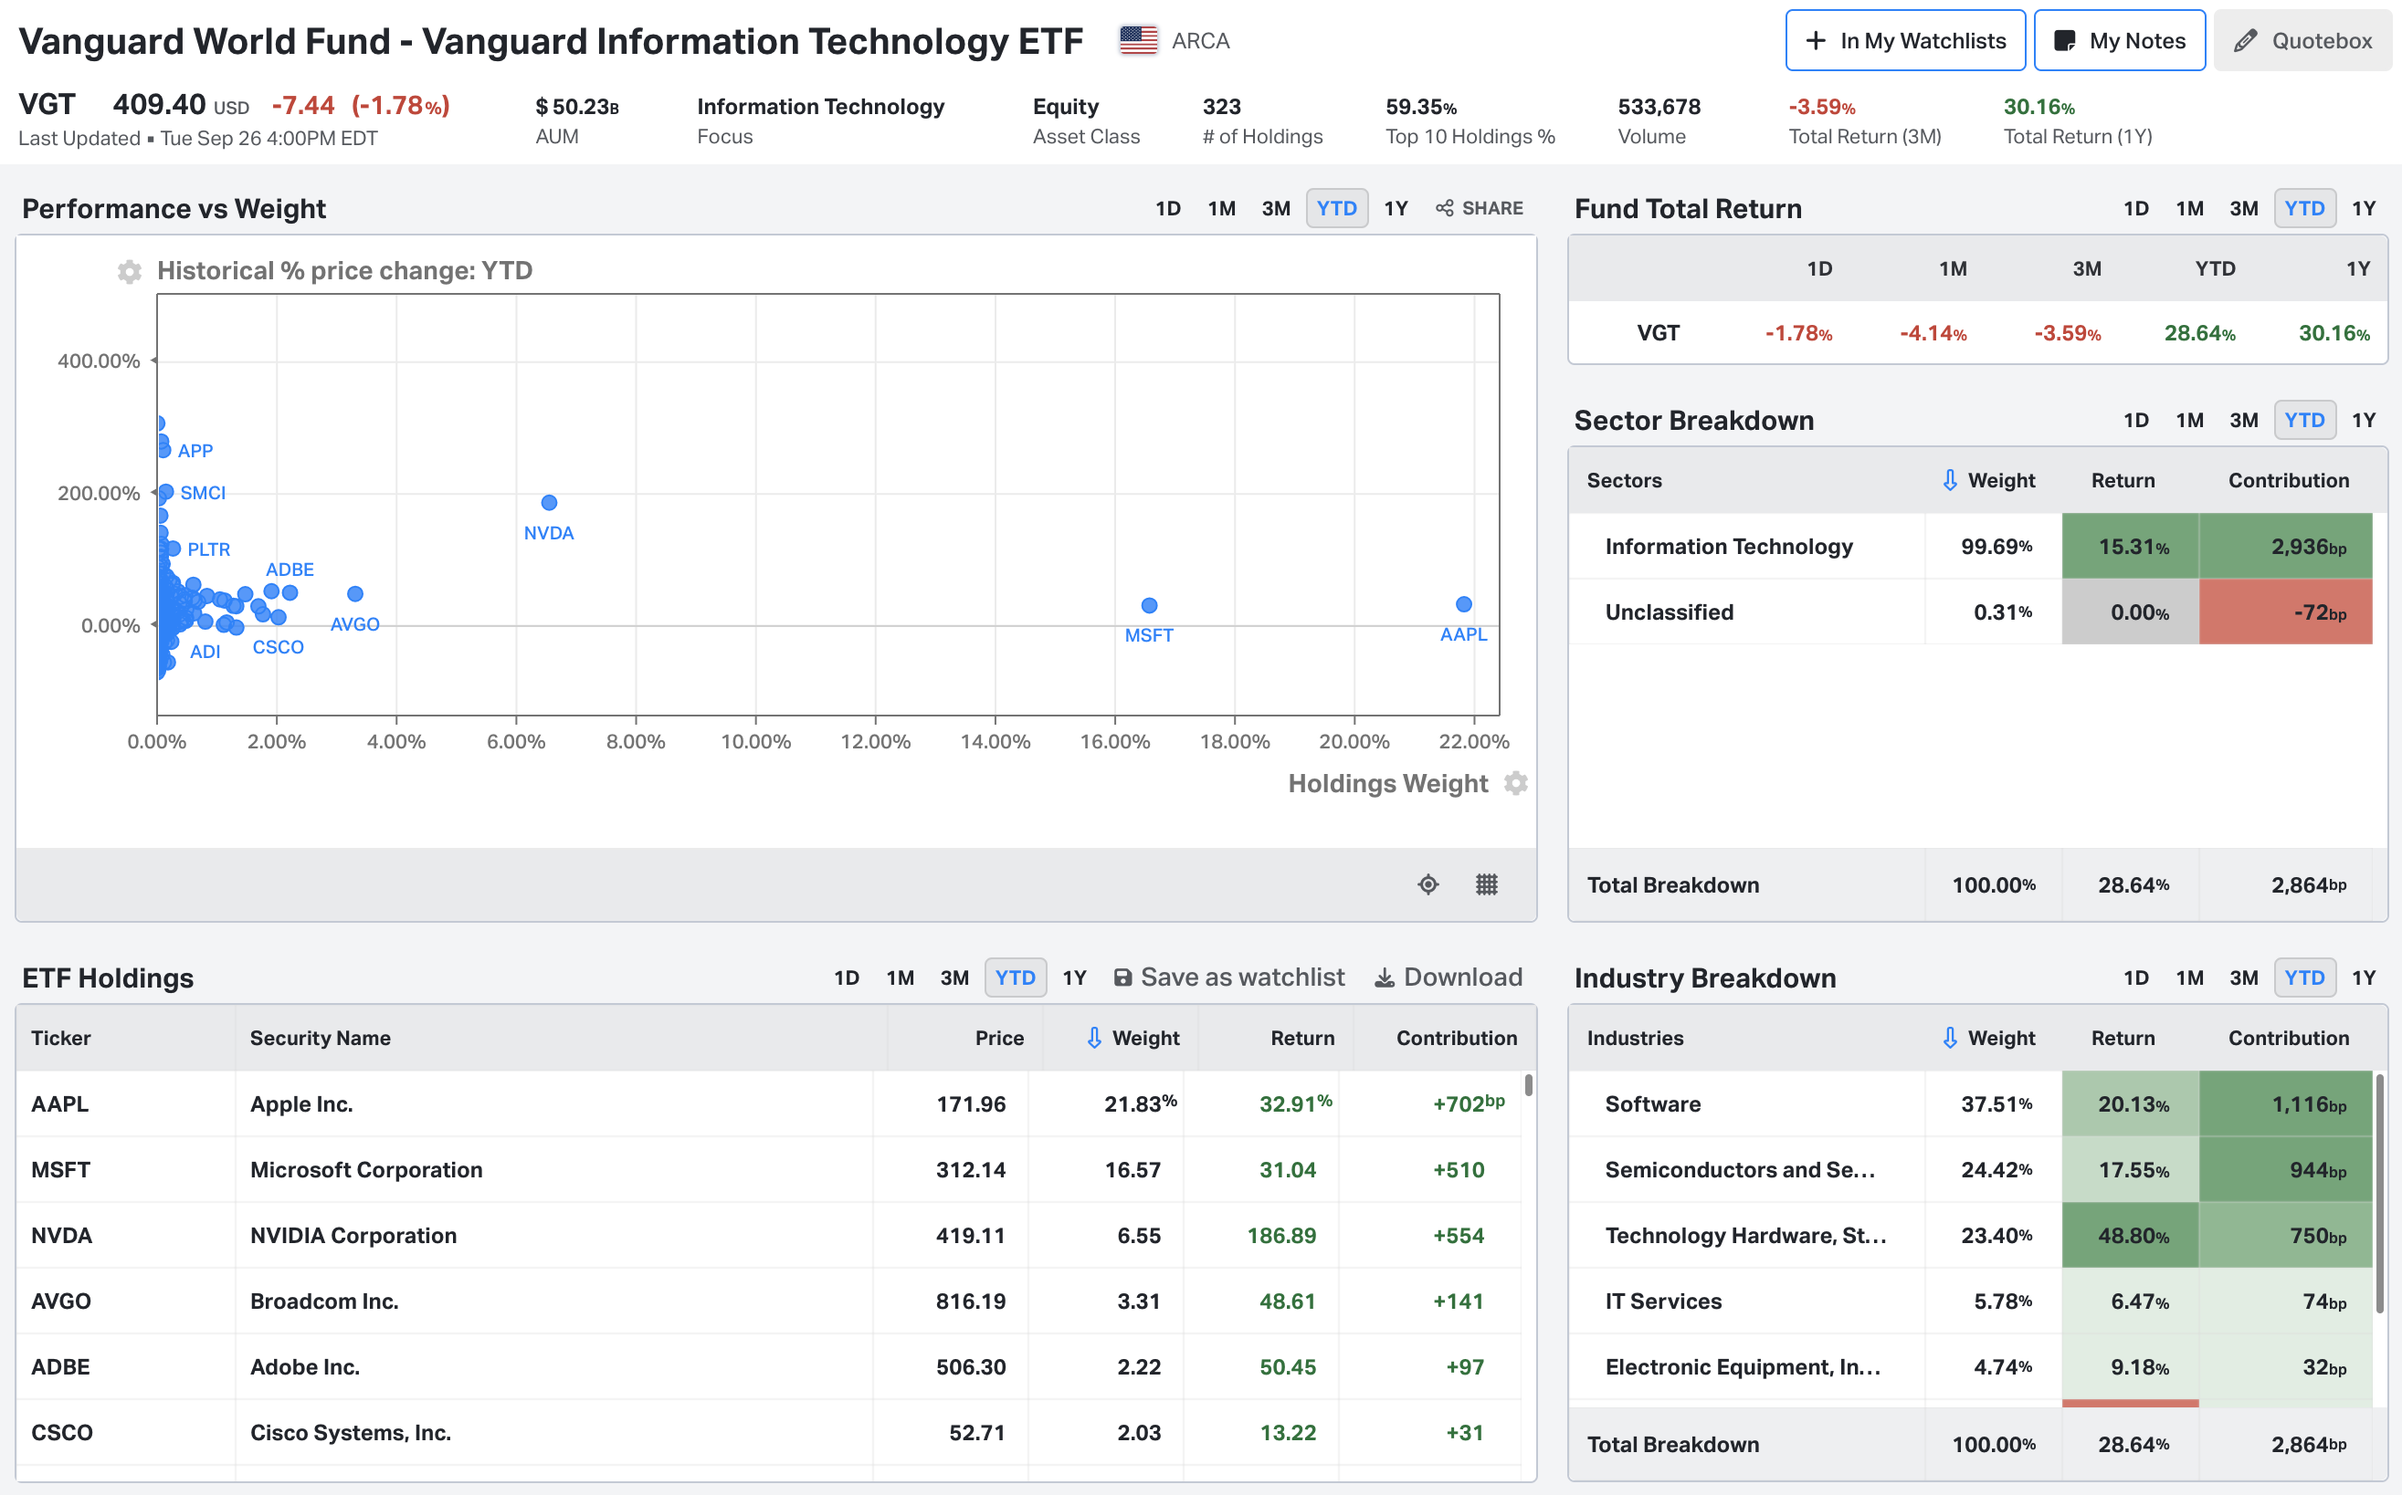The image size is (2402, 1495).
Task: Click the red Unclassified -72bp contribution cell
Action: (2285, 612)
